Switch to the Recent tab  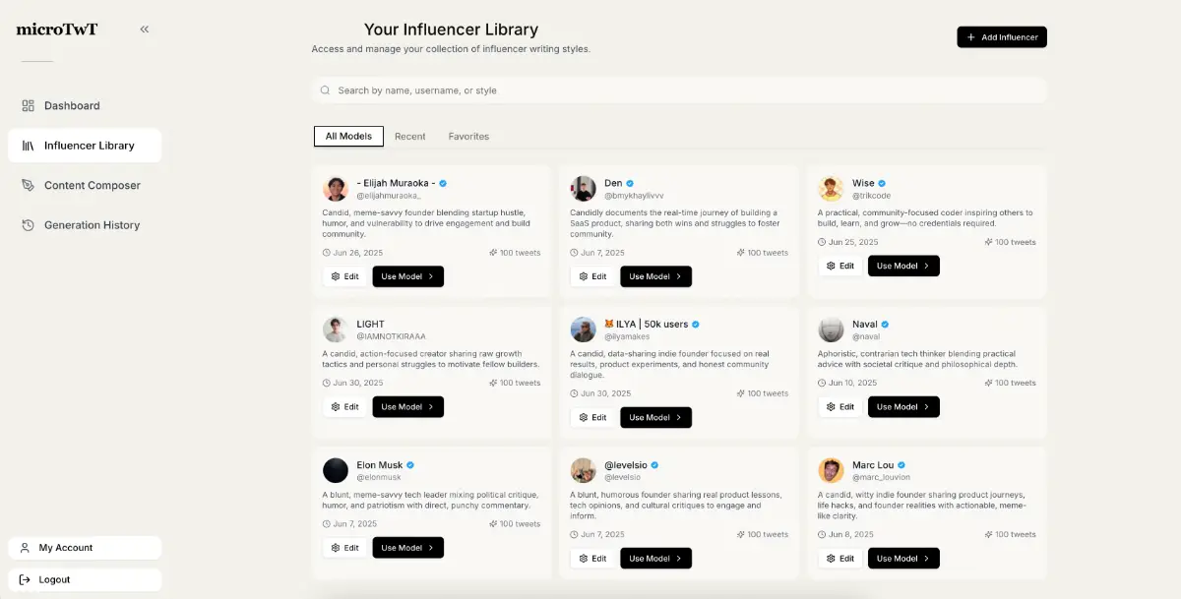pyautogui.click(x=410, y=137)
